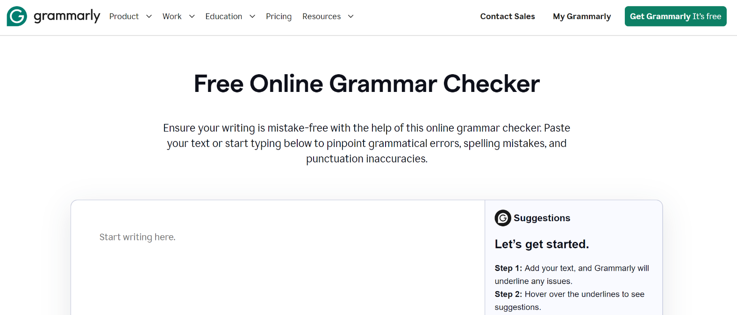Viewport: 737px width, 315px height.
Task: Open the Resources menu
Action: (x=322, y=16)
